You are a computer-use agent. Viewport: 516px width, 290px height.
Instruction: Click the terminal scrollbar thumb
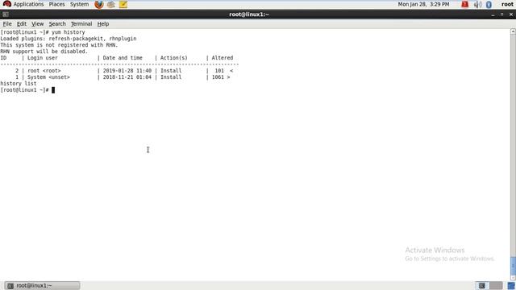[513, 266]
